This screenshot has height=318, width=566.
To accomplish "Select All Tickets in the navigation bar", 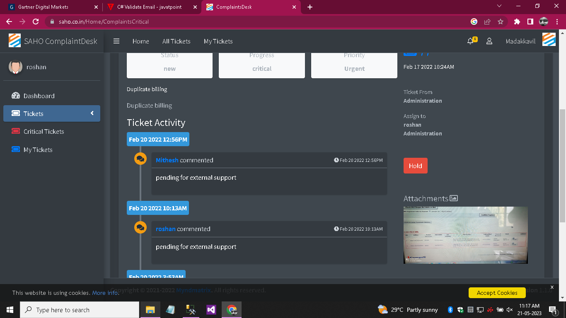I will [x=176, y=41].
